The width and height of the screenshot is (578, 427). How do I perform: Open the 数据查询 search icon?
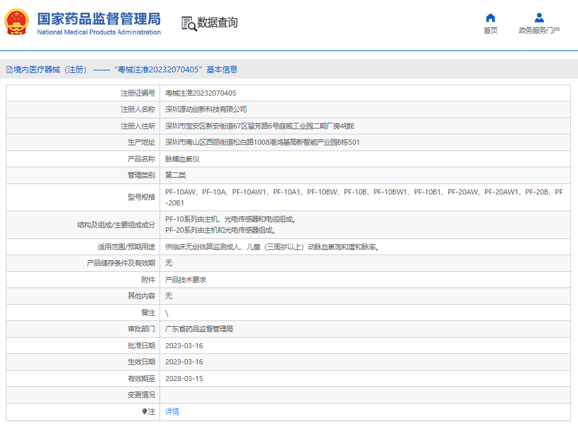pos(189,24)
